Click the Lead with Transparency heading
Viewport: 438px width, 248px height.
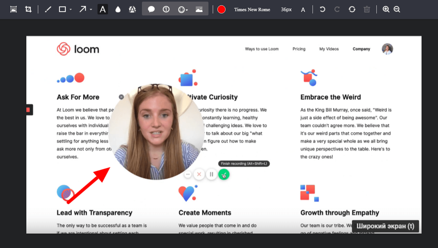95,213
